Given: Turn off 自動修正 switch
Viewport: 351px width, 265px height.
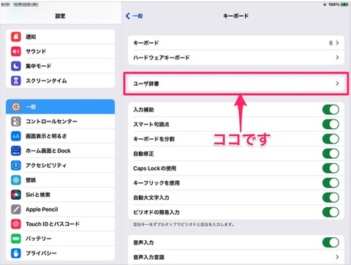Looking at the screenshot, I should tap(331, 154).
